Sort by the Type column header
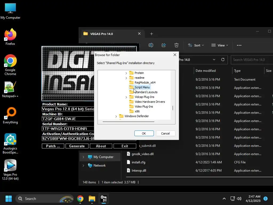The width and height of the screenshot is (273, 205). coord(237,70)
